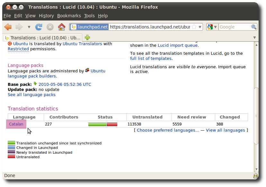Image resolution: width=266 pixels, height=187 pixels.
Task: Maximize the Firefox window
Action: [x=21, y=7]
